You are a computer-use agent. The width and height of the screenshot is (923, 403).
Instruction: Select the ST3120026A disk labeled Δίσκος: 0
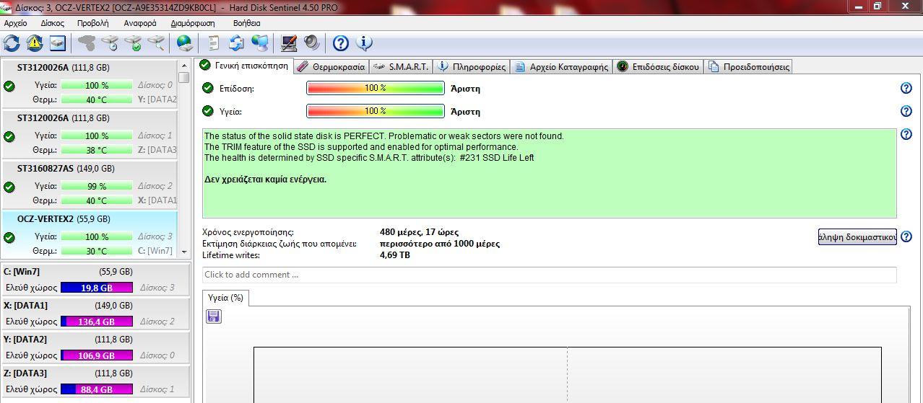(89, 83)
